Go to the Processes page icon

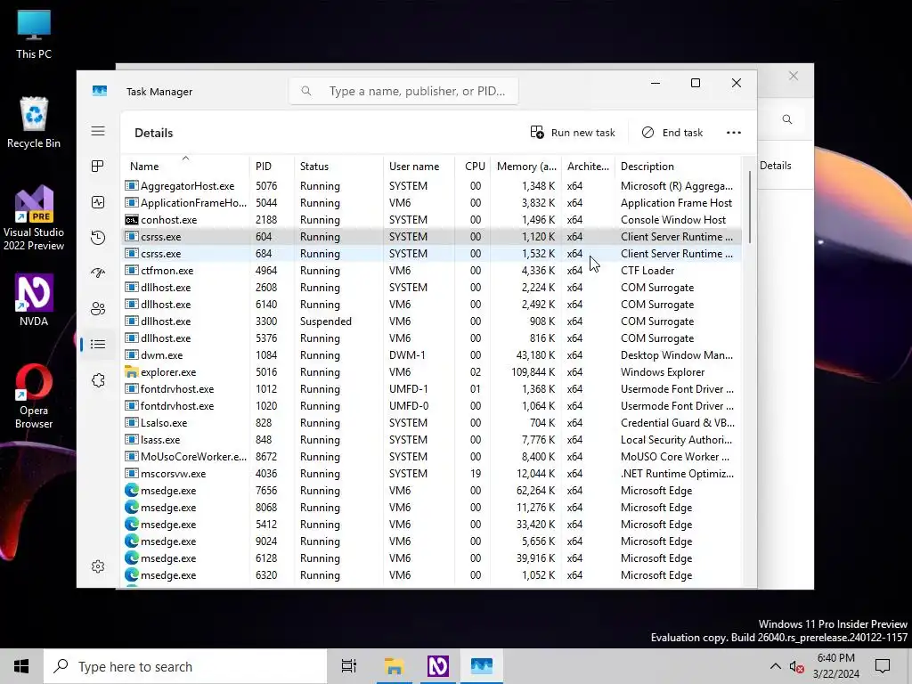(x=98, y=167)
